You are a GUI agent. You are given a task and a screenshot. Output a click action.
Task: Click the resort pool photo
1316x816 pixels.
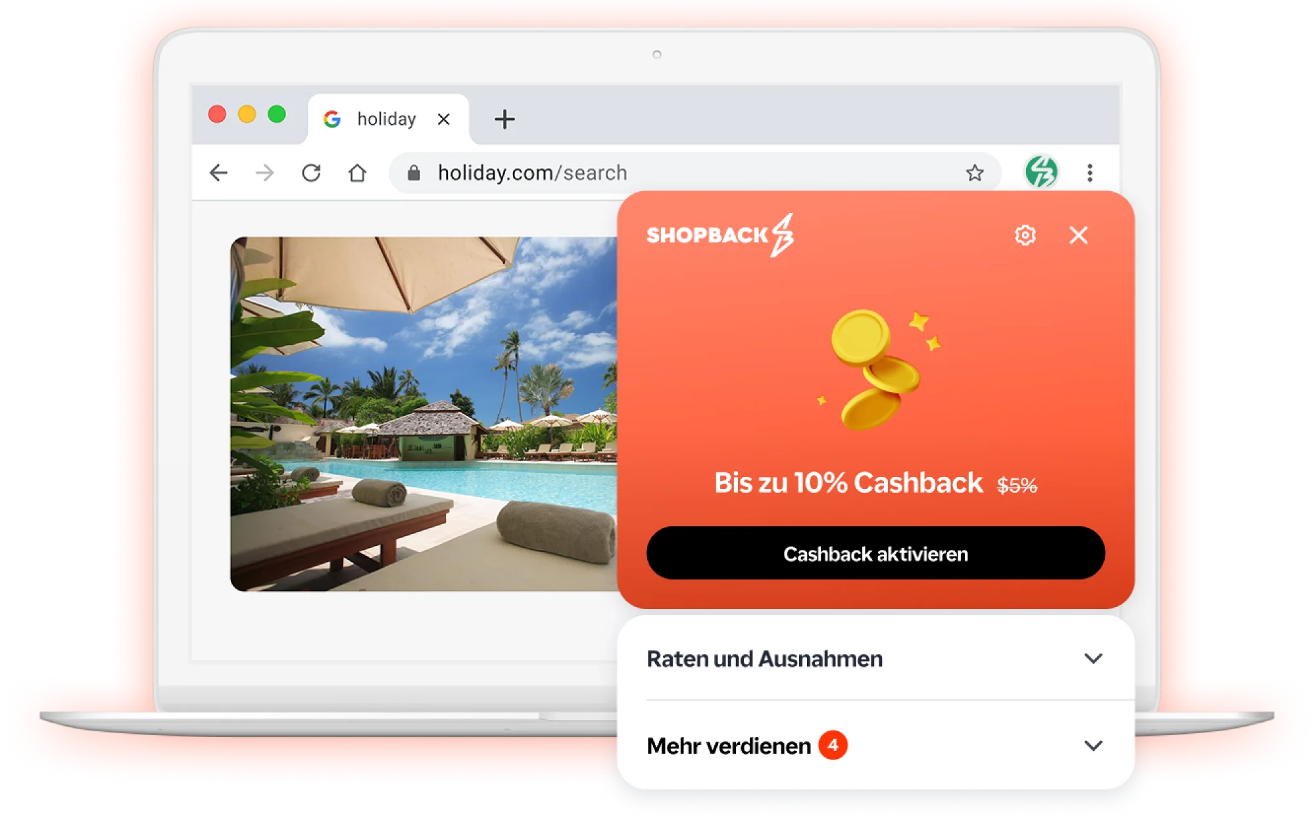pos(424,414)
